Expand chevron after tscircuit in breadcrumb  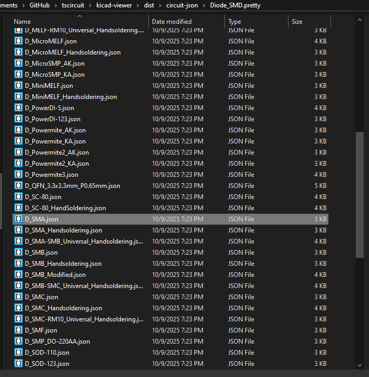91,5
